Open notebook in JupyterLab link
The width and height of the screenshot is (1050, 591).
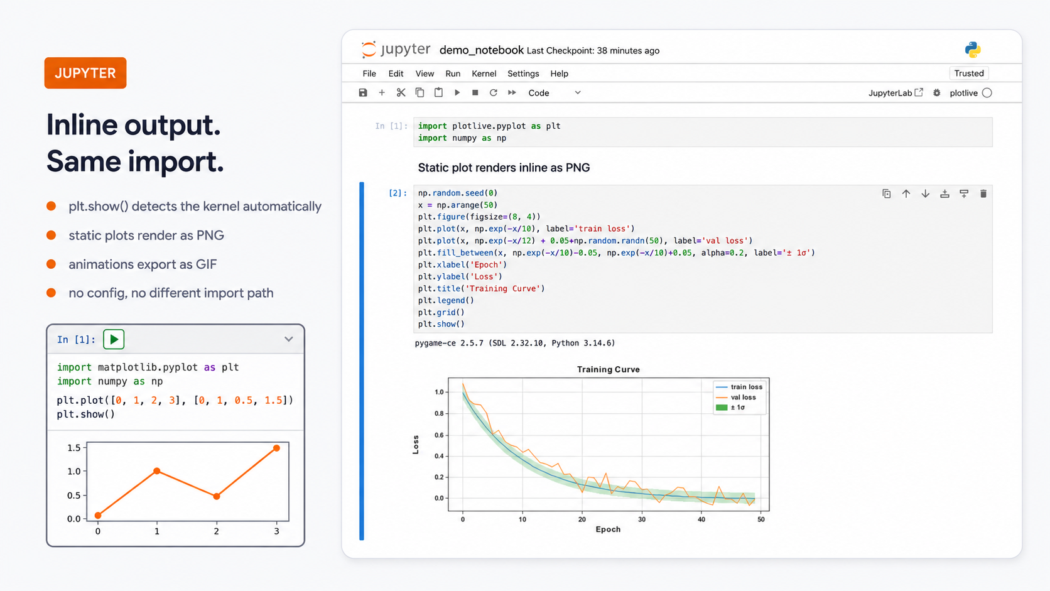coord(896,93)
